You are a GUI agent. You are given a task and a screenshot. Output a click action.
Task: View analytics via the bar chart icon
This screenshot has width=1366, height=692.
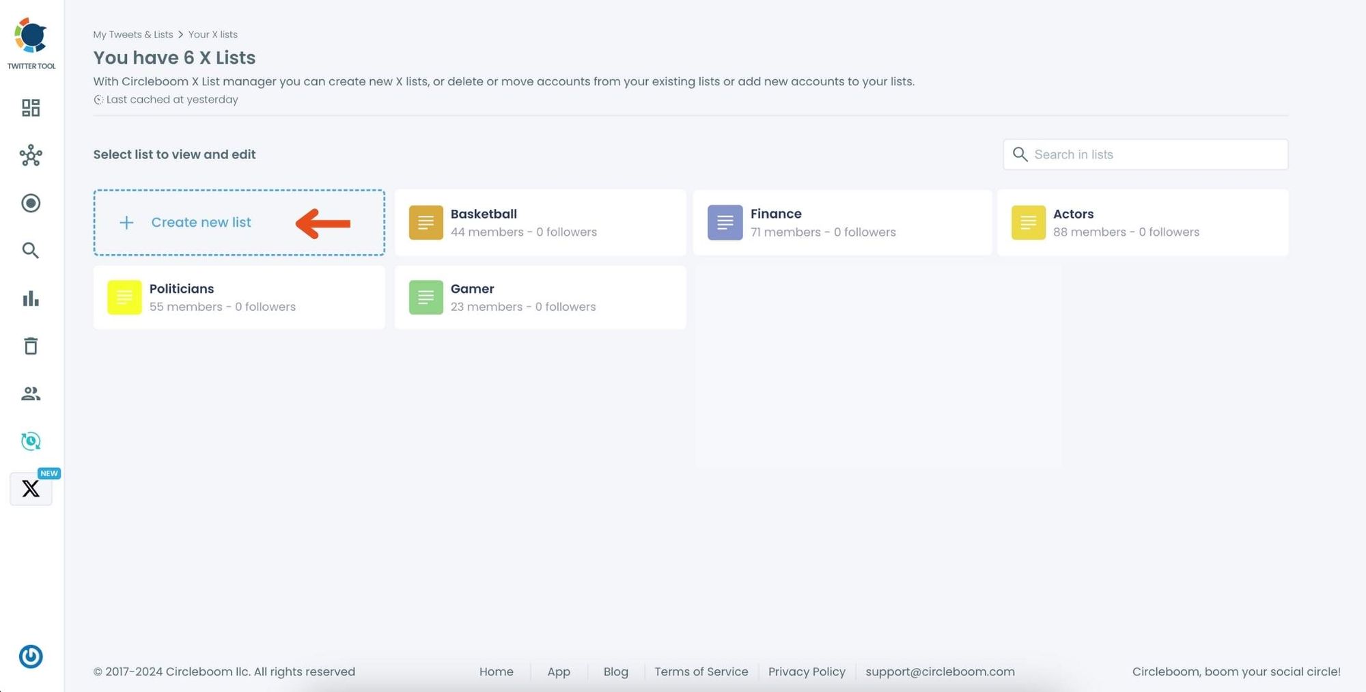[31, 299]
